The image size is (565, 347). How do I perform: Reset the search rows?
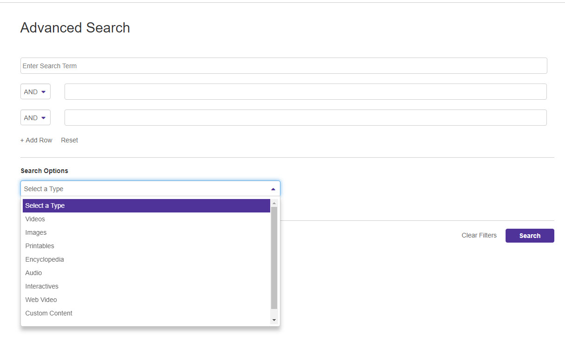[70, 140]
